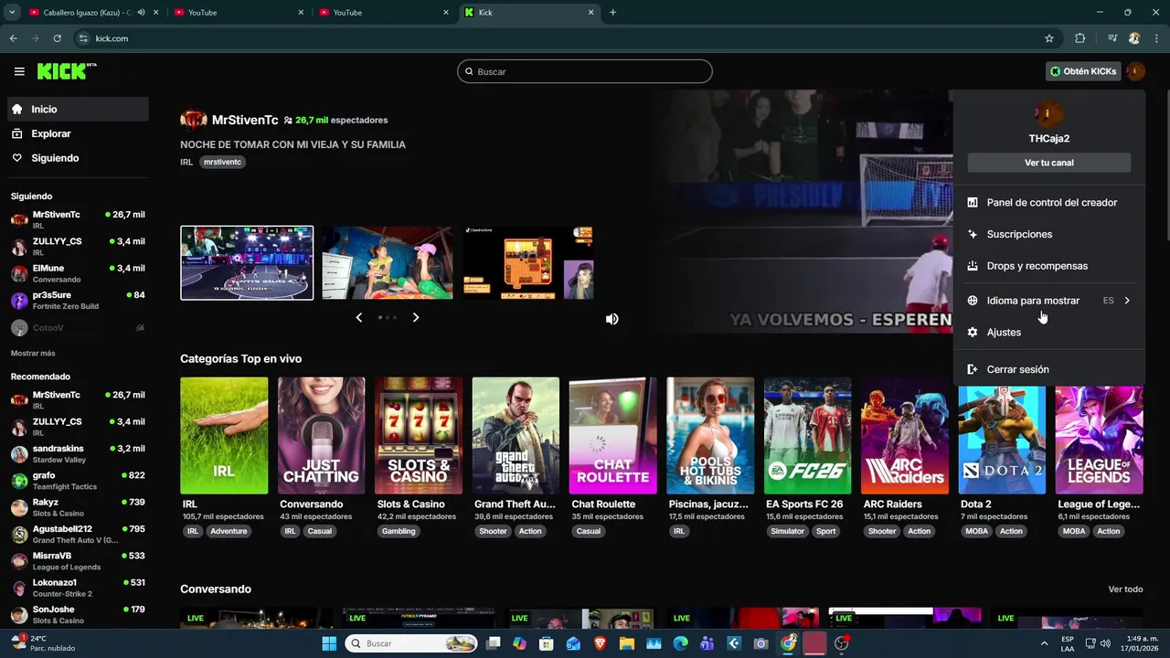Click the Suscripciones star icon

click(973, 235)
